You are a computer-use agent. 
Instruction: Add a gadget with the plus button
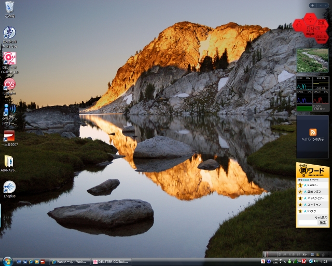[x=312, y=5]
